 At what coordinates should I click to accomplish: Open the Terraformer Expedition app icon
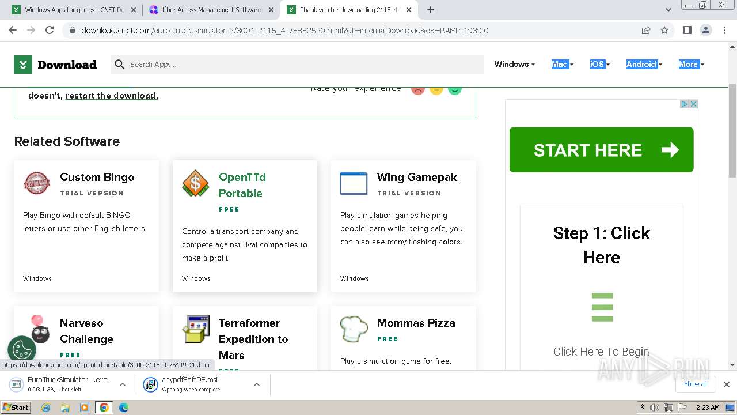[196, 329]
